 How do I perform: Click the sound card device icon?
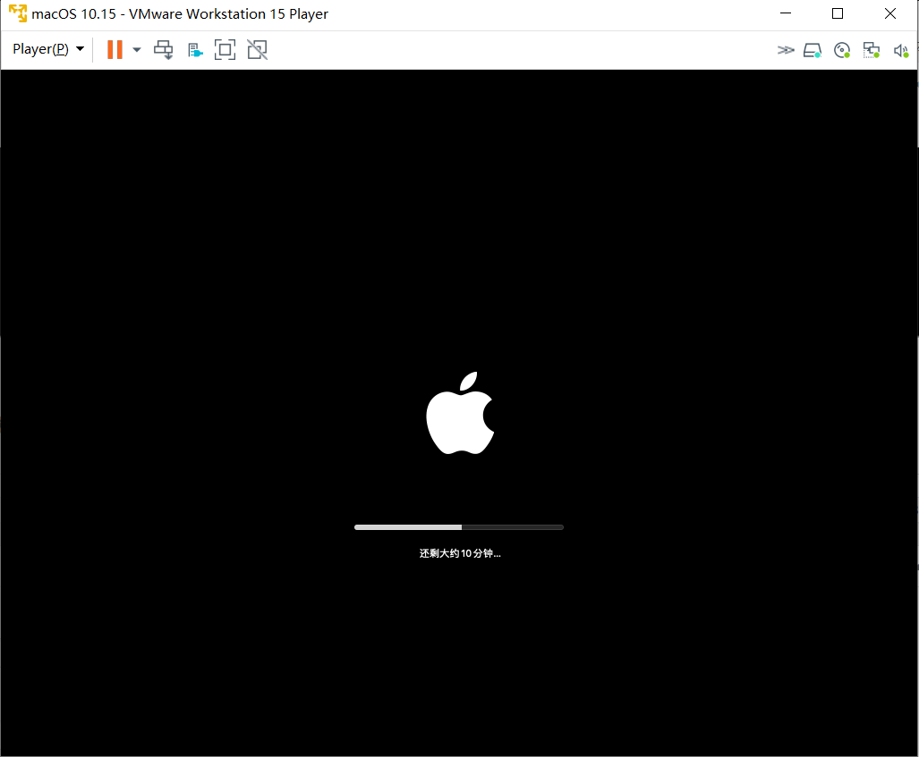901,51
